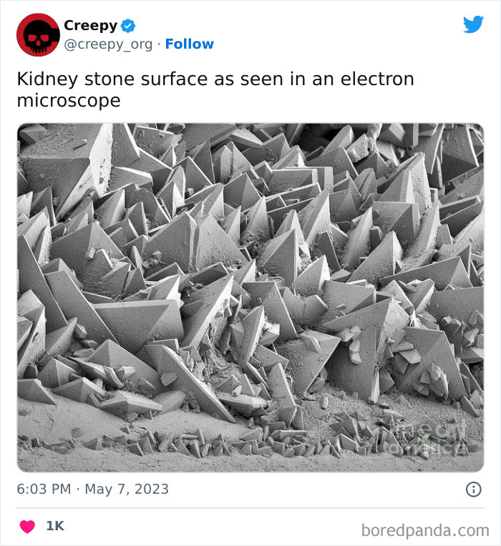
Task: Open the kidney stone microscope image
Action: 250,297
